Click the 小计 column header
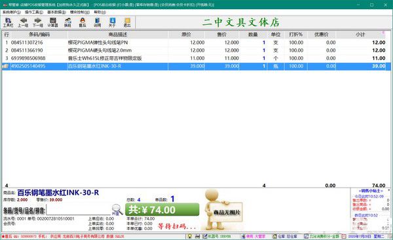 tap(361, 35)
